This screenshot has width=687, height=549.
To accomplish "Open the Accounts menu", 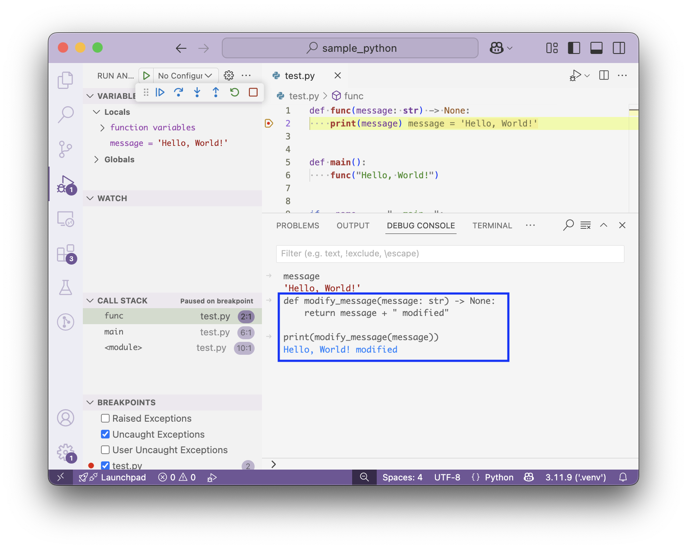I will pos(66,418).
